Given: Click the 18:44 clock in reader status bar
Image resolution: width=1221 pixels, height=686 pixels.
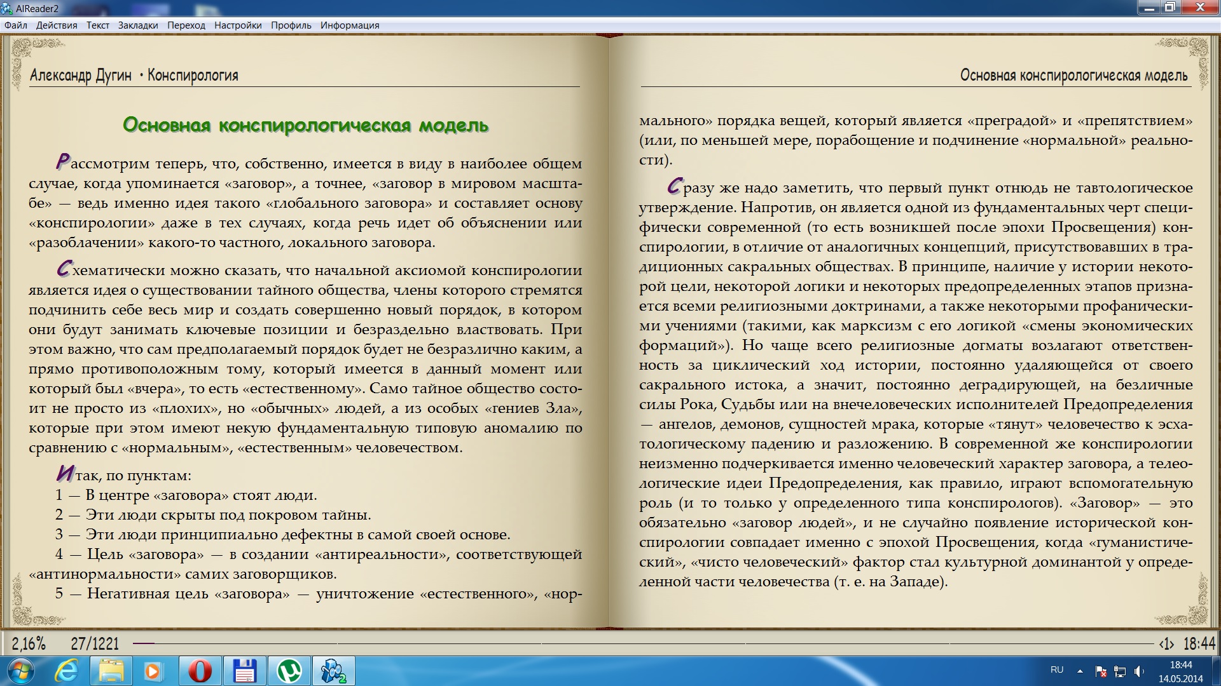Looking at the screenshot, I should tap(1199, 644).
